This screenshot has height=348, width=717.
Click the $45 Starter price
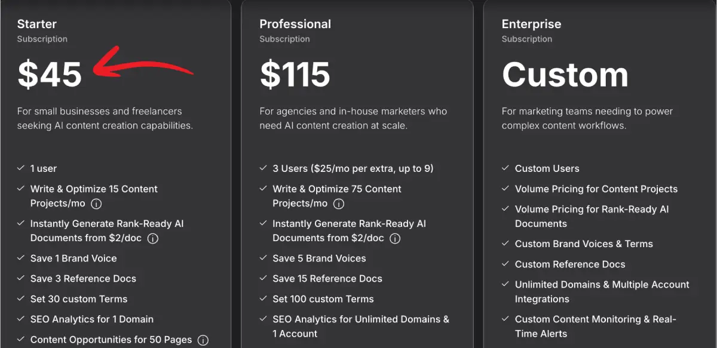(50, 75)
